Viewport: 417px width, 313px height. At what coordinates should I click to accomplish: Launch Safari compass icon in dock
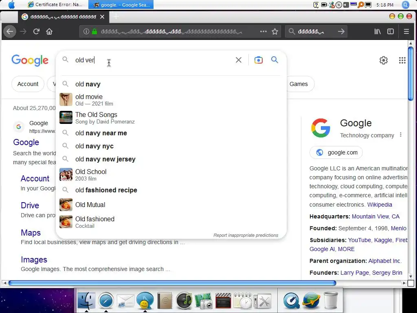[106, 301]
